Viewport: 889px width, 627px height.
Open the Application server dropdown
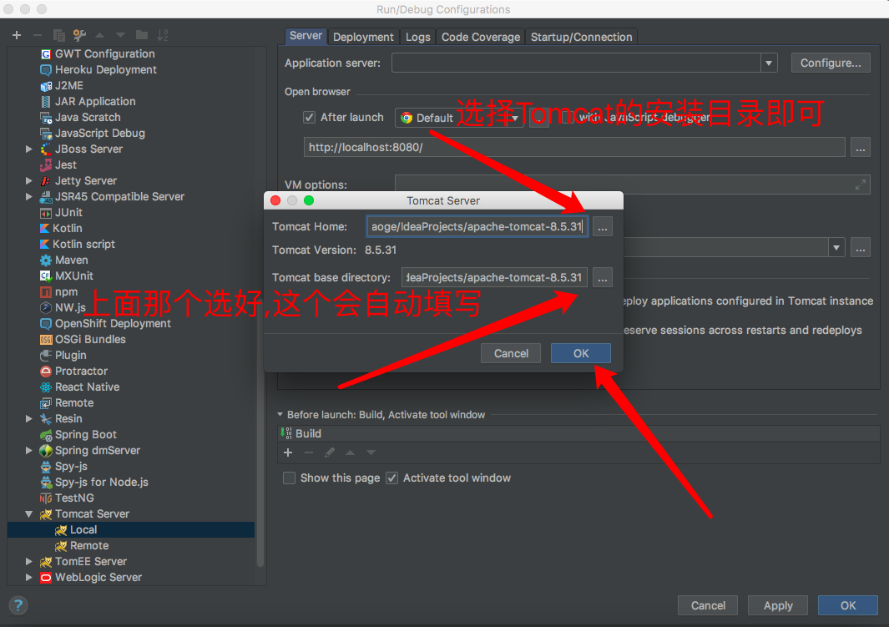769,63
